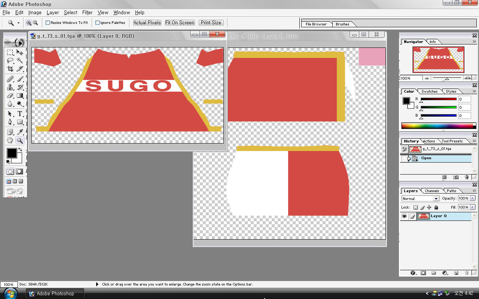
Task: Open the Opacity slider arrow
Action: tap(473, 198)
